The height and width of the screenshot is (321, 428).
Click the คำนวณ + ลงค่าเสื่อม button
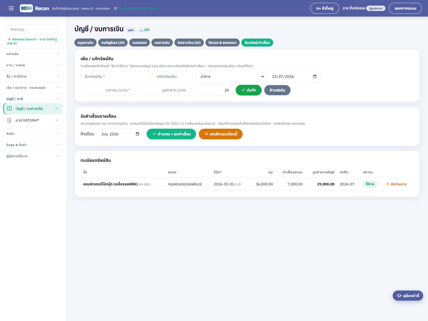pos(171,134)
